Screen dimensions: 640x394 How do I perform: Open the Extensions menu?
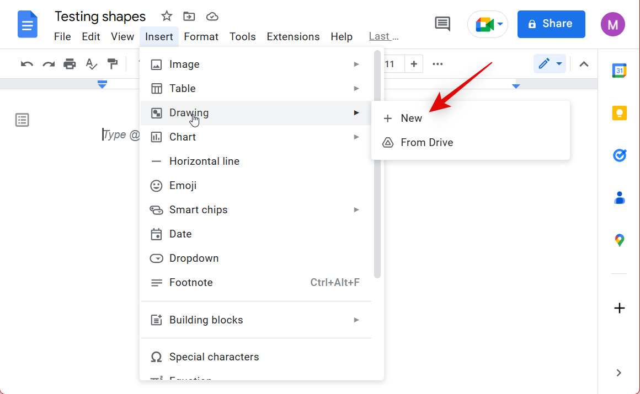(293, 37)
